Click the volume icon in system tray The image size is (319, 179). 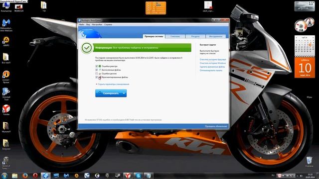301,176
